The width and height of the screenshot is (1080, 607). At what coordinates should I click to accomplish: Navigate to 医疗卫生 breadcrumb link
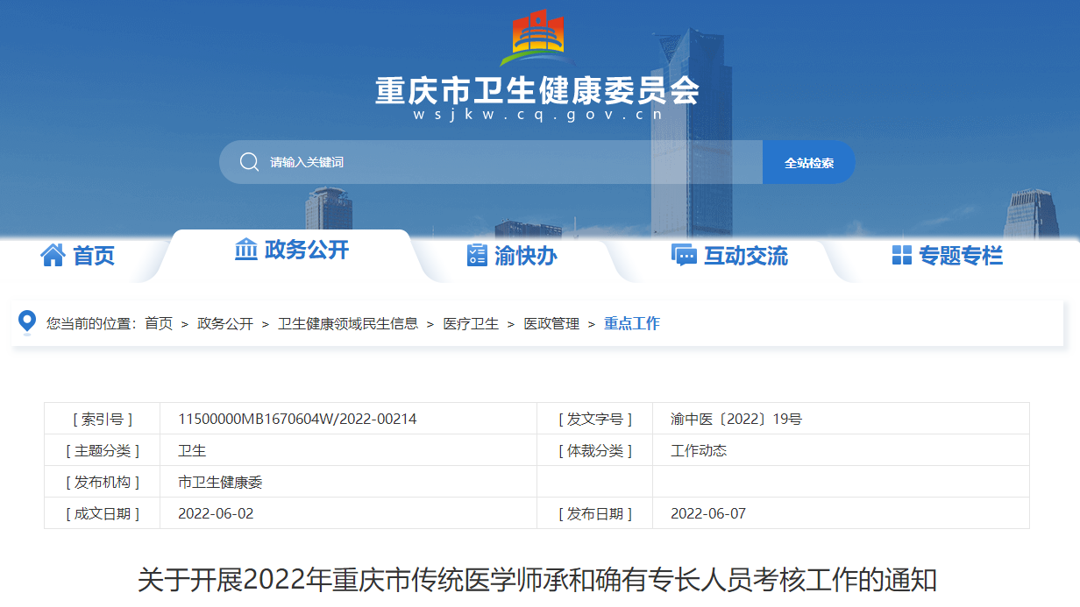point(471,324)
